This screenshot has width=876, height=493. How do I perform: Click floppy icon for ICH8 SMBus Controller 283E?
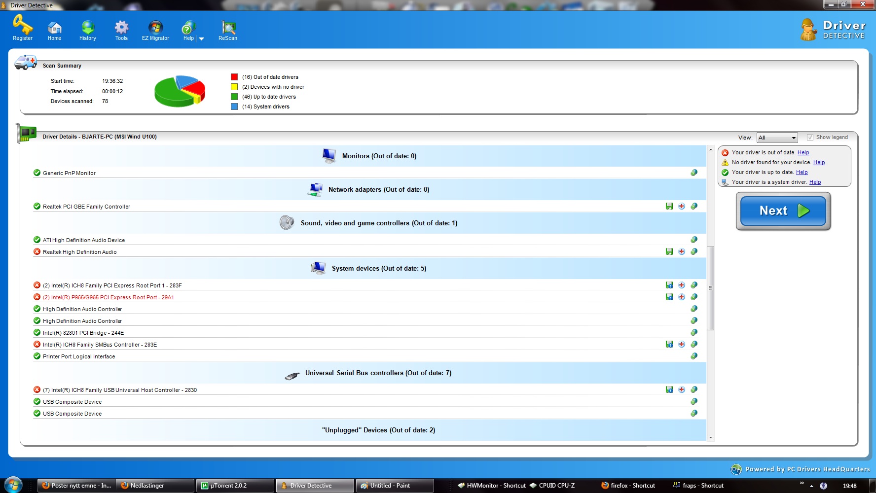(669, 344)
